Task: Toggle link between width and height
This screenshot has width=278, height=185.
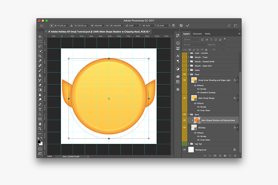Action: tap(107, 26)
